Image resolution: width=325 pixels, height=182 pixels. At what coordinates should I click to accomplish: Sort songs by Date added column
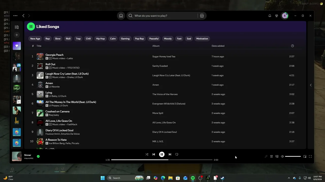pos(218,46)
